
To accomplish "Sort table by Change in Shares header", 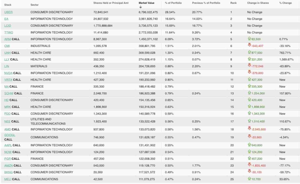I will click(x=258, y=3).
